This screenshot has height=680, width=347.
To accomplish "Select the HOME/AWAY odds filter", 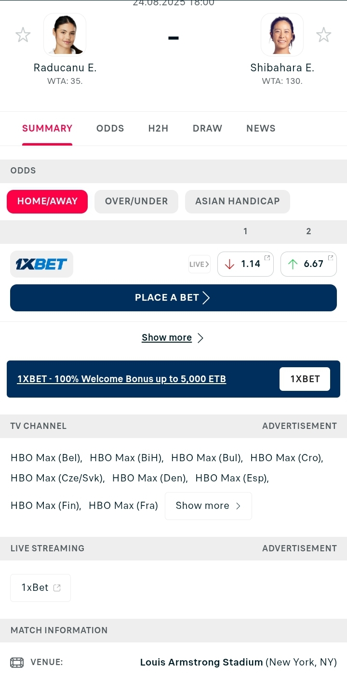I will coord(47,201).
